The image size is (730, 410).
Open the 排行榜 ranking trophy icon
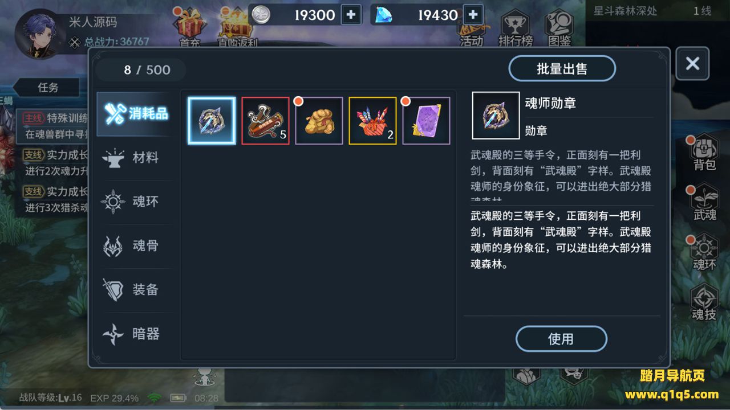(x=516, y=30)
